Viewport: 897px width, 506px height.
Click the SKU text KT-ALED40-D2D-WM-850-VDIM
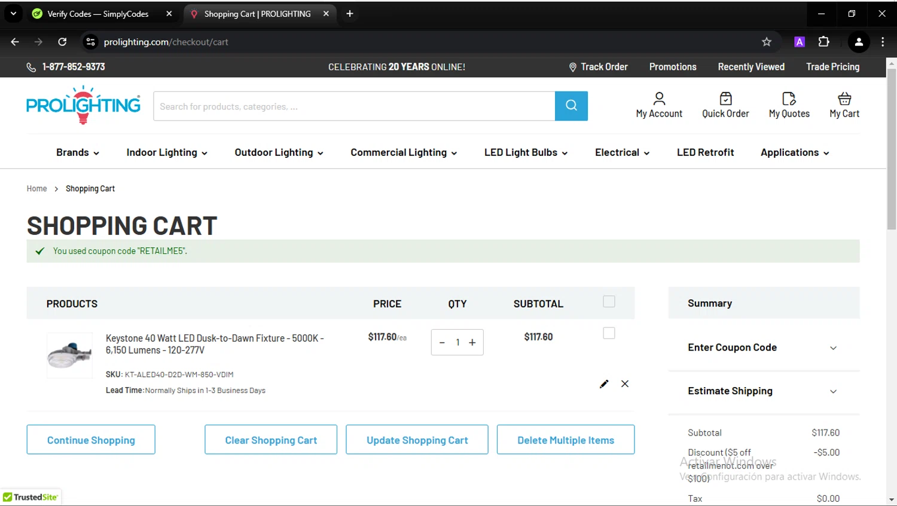pyautogui.click(x=179, y=375)
